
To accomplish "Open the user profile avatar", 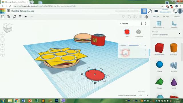I will [x=180, y=11].
